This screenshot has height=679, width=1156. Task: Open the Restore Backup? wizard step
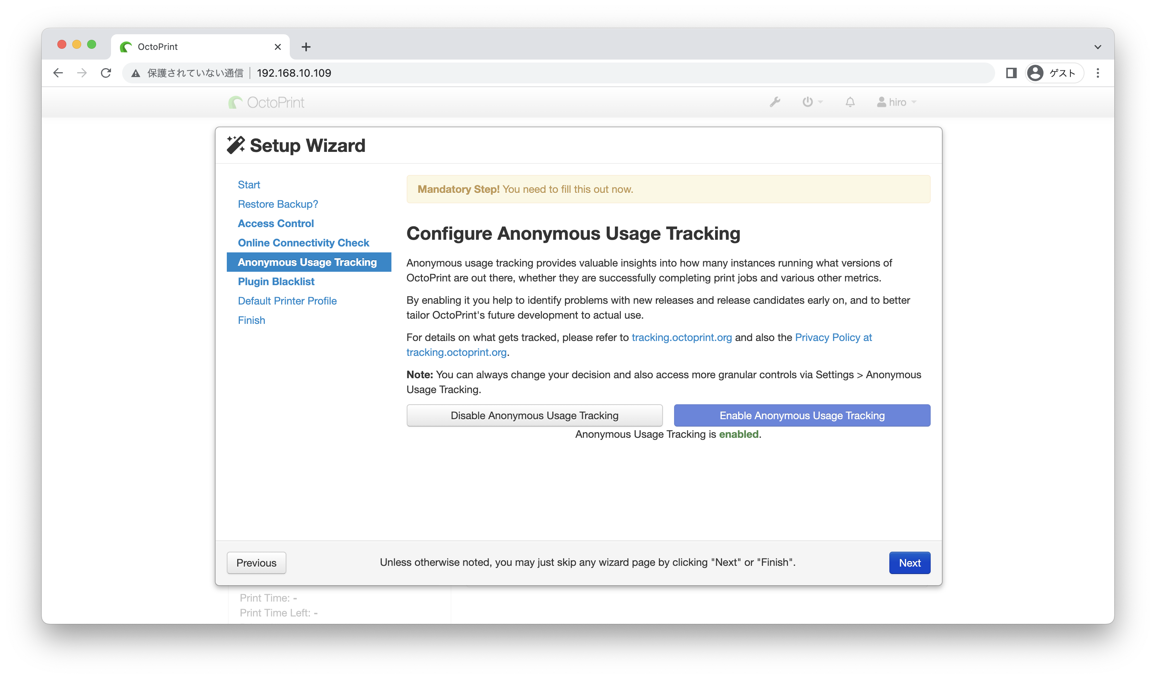[x=277, y=204]
